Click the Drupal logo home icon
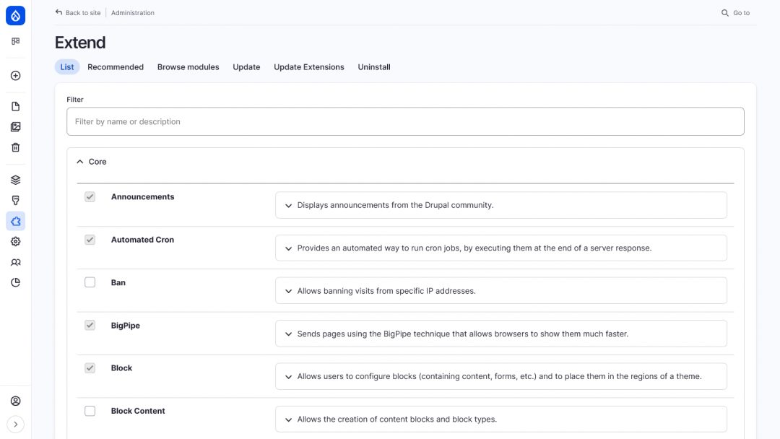The image size is (780, 439). [x=15, y=15]
